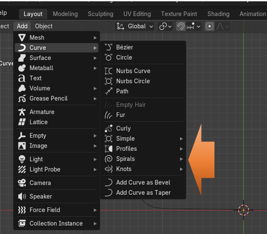267x234 pixels.
Task: Choose Add Curve as Bevel
Action: click(143, 182)
